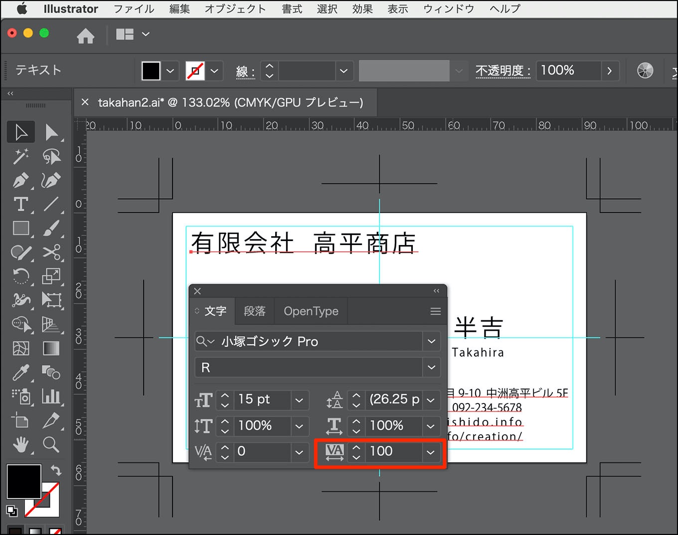Select the Curvature tool
The image size is (678, 535).
[x=51, y=180]
